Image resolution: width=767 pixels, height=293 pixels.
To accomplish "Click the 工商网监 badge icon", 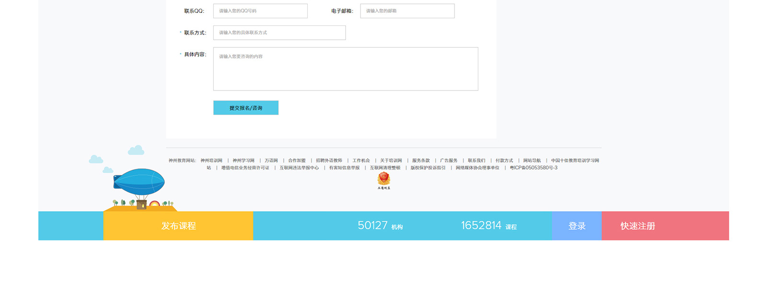I will 383,180.
